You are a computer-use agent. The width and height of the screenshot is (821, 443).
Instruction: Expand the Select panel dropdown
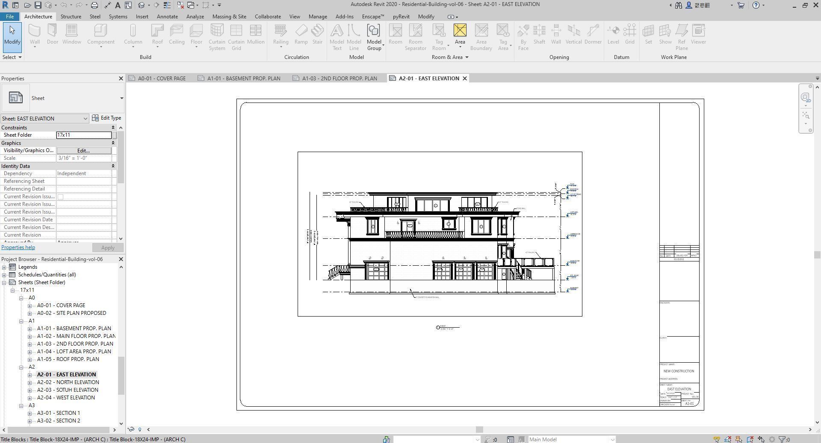(x=12, y=57)
